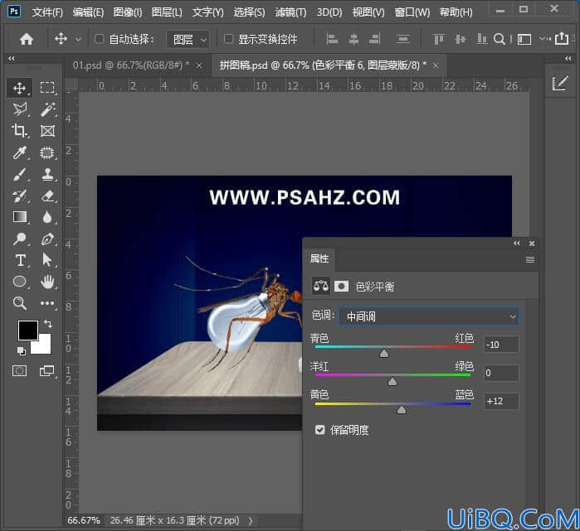The image size is (580, 531).
Task: Uncheck the 保留明度 checkbox
Action: click(x=320, y=430)
